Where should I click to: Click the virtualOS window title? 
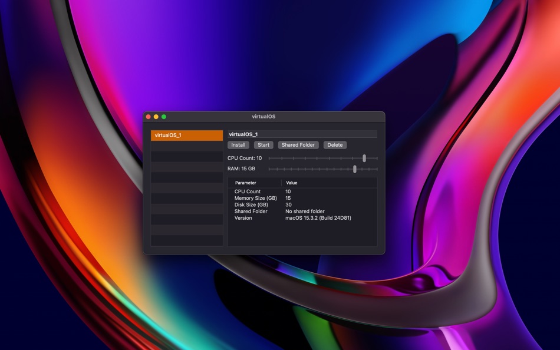pyautogui.click(x=264, y=117)
